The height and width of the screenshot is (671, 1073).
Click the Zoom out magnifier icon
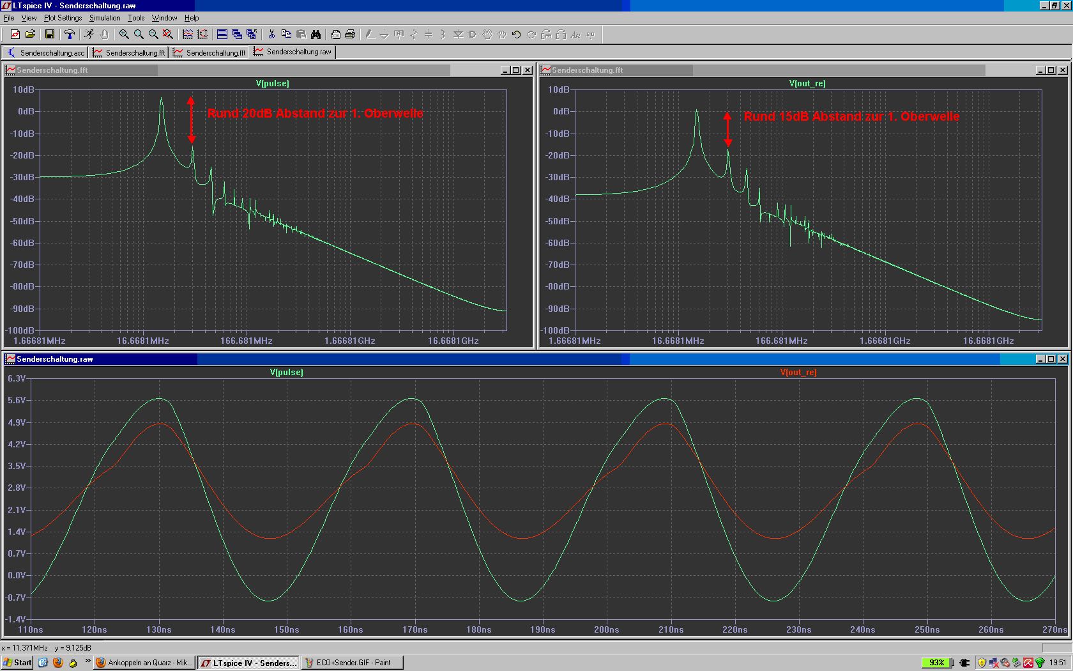(x=153, y=35)
